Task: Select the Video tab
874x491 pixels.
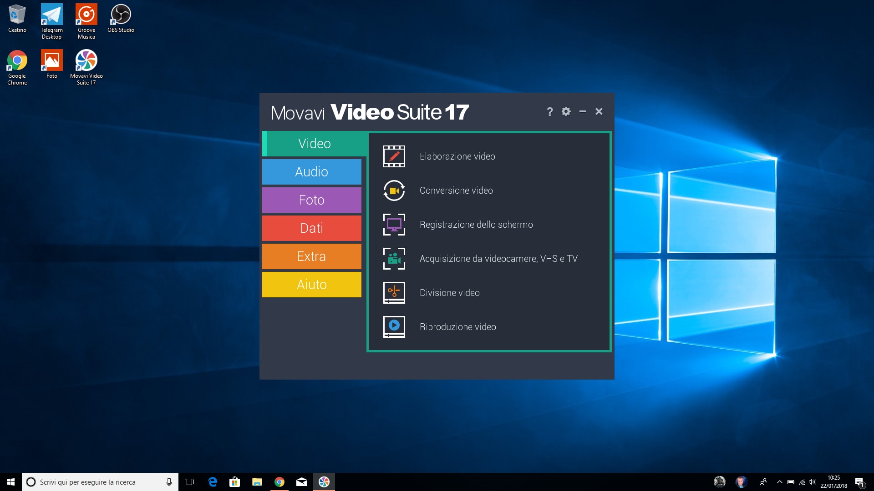Action: [x=315, y=144]
